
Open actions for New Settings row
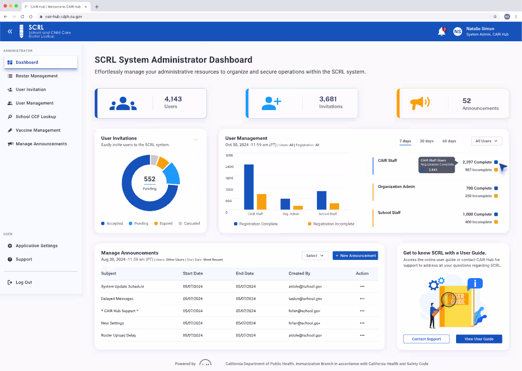click(x=362, y=324)
